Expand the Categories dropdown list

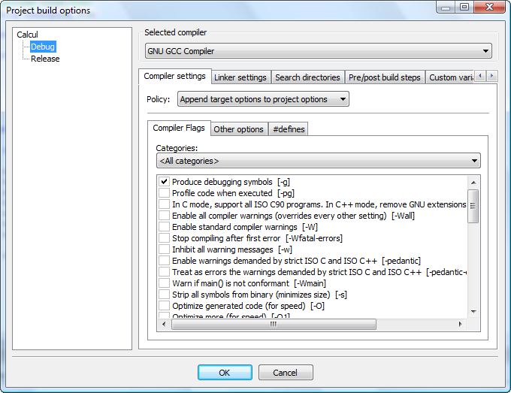318,161
